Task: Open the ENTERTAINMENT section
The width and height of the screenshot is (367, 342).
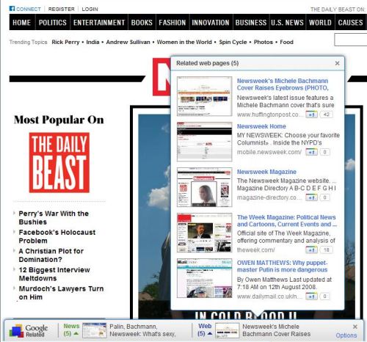Action: tap(99, 23)
